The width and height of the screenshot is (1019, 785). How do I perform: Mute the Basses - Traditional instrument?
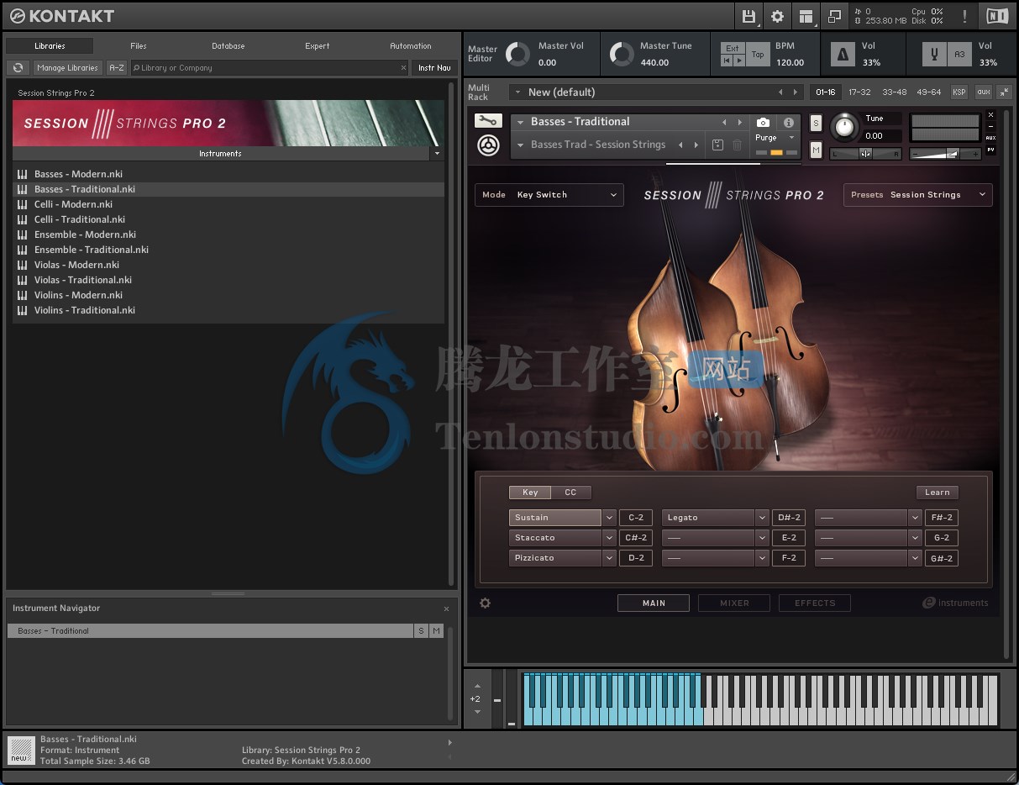pyautogui.click(x=816, y=150)
